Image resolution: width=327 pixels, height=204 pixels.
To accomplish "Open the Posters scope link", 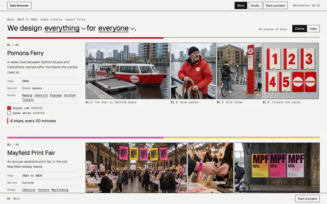I will 43,190.
